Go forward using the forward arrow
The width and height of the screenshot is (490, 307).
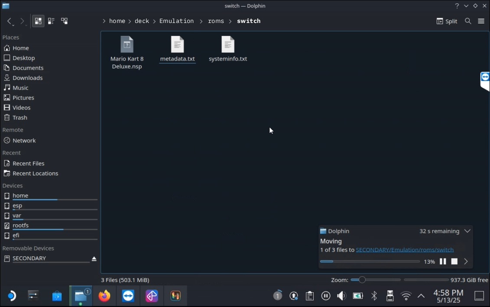(x=22, y=21)
